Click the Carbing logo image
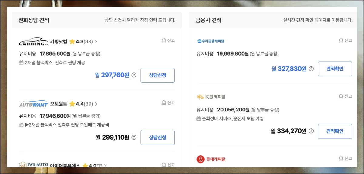364x174 pixels. point(33,42)
